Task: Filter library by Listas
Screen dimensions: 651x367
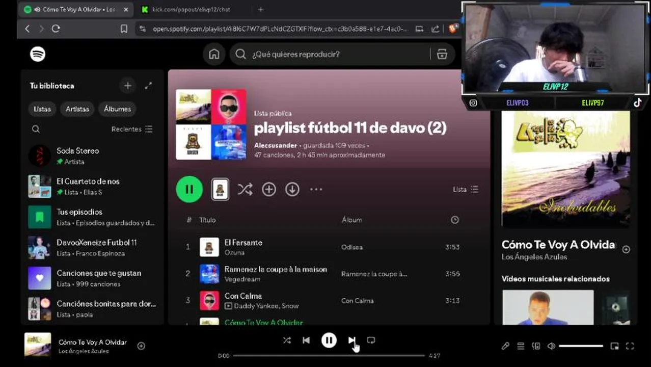Action: [x=42, y=109]
